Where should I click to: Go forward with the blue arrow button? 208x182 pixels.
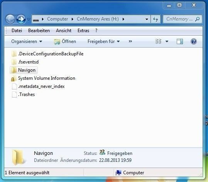point(21,19)
